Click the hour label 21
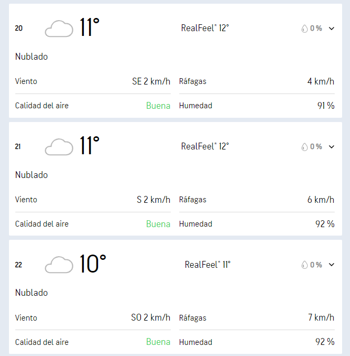Image resolution: width=350 pixels, height=356 pixels. (x=18, y=147)
